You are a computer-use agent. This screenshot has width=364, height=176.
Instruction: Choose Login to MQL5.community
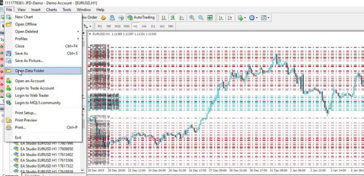pos(43,103)
